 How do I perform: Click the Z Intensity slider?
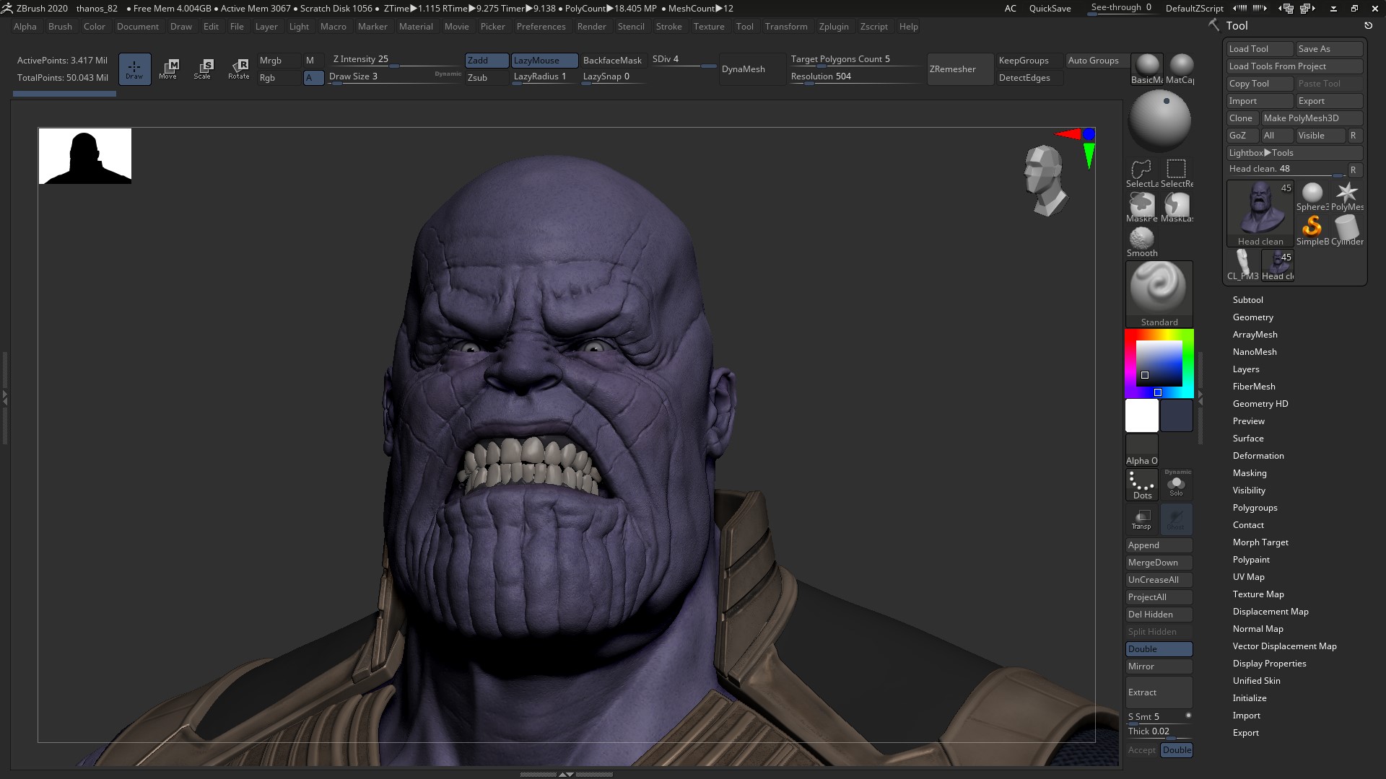pyautogui.click(x=396, y=60)
